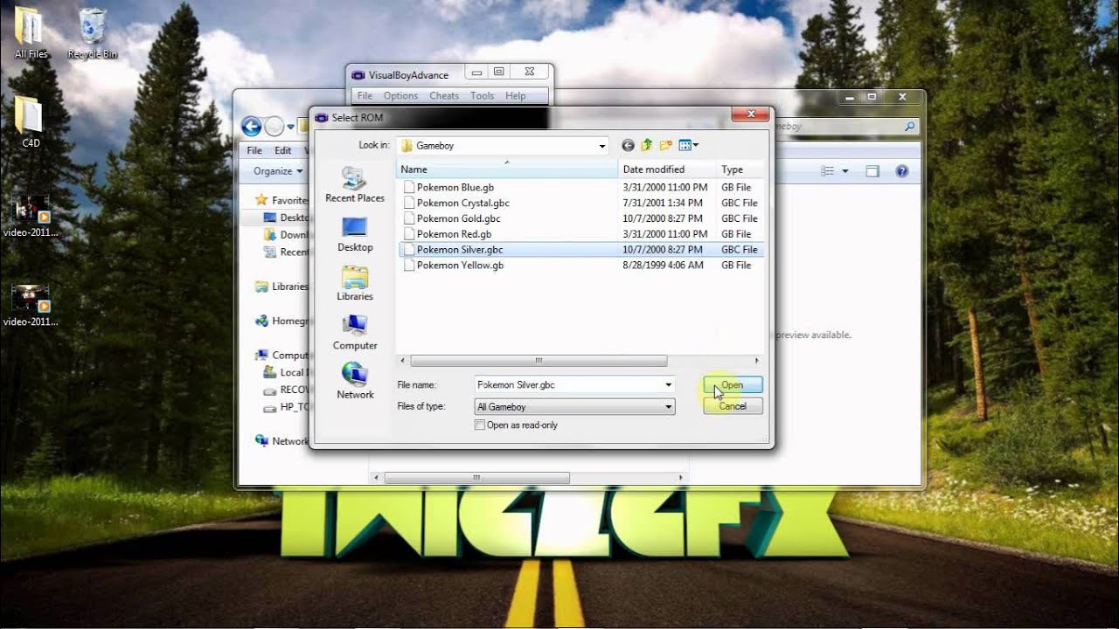Click the Cancel button
This screenshot has height=629, width=1119.
tap(733, 406)
